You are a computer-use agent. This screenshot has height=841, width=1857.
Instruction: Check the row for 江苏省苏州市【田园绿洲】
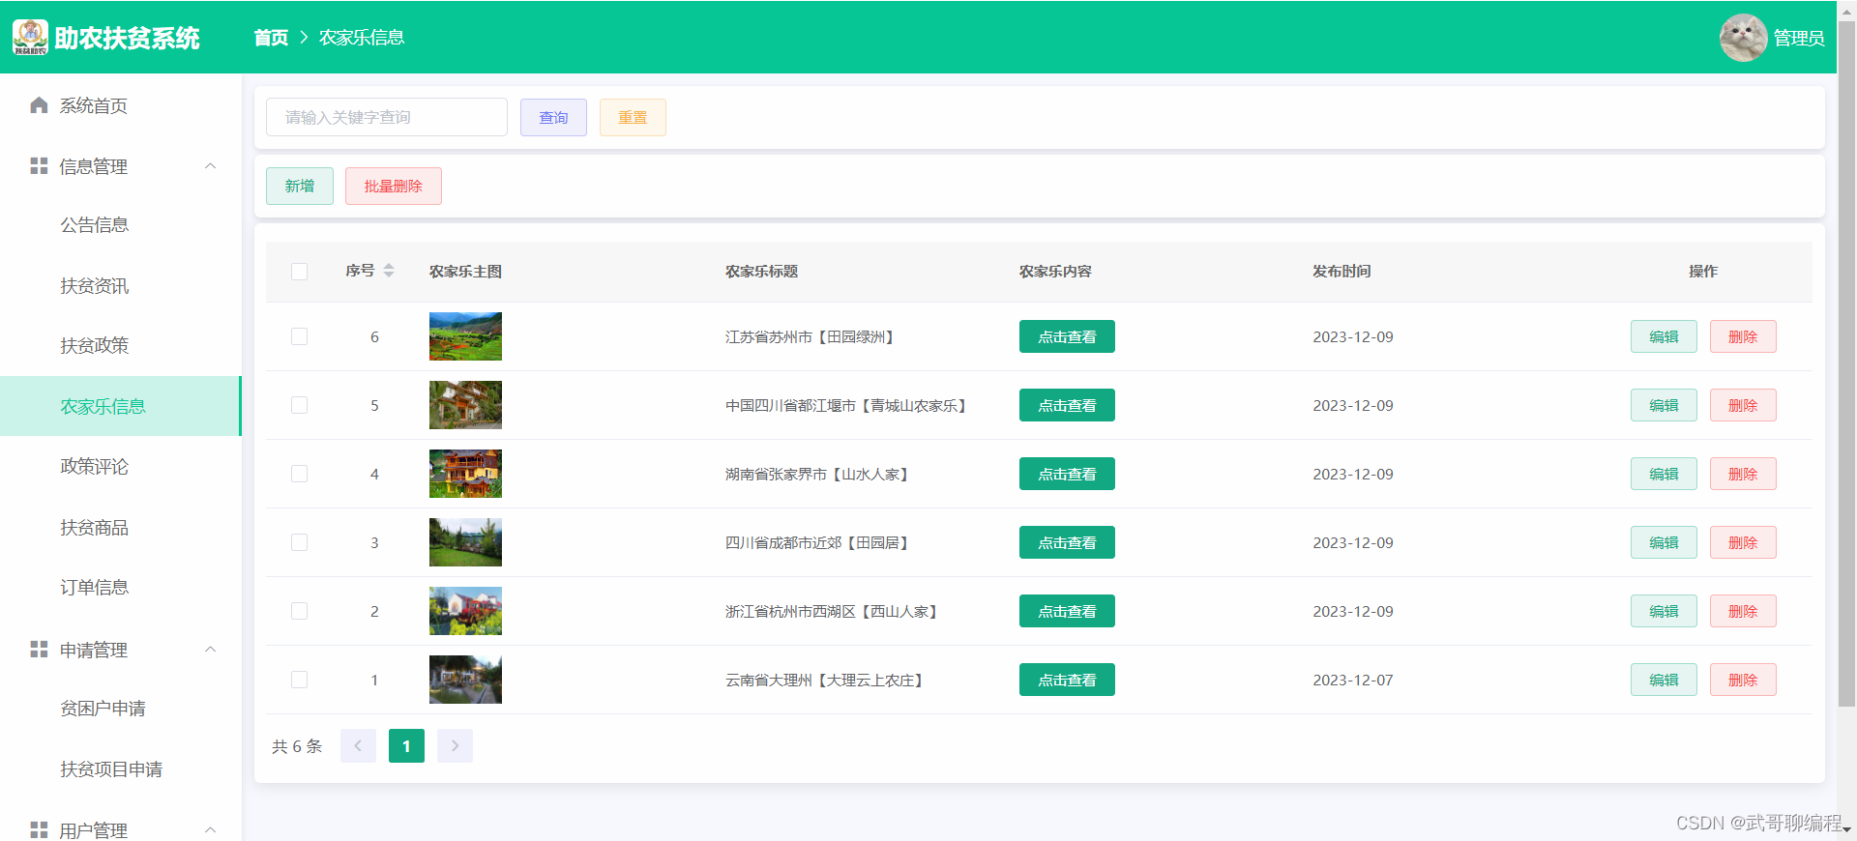pyautogui.click(x=299, y=336)
